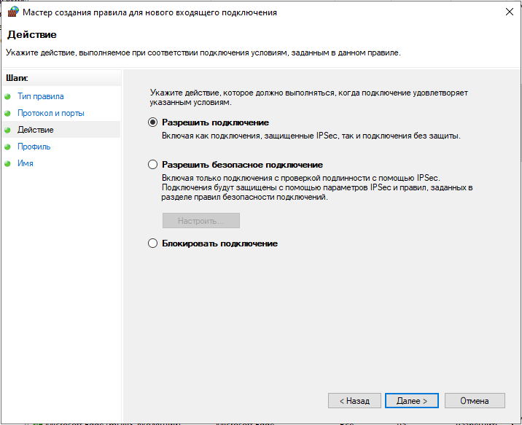Select Блокировать подключение radio option
Viewport: 522px width, 425px height.
click(x=153, y=243)
